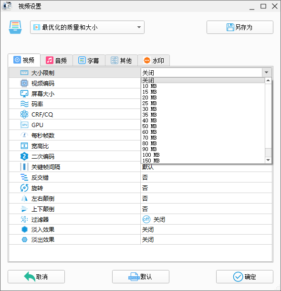Choose 关闭 in the size limit list

click(x=203, y=80)
